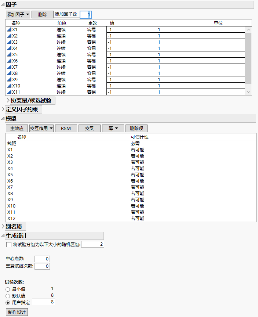Screen dimensions: 258x317
Task: Expand the 协变量/候选试验 section
Action: click(8, 100)
